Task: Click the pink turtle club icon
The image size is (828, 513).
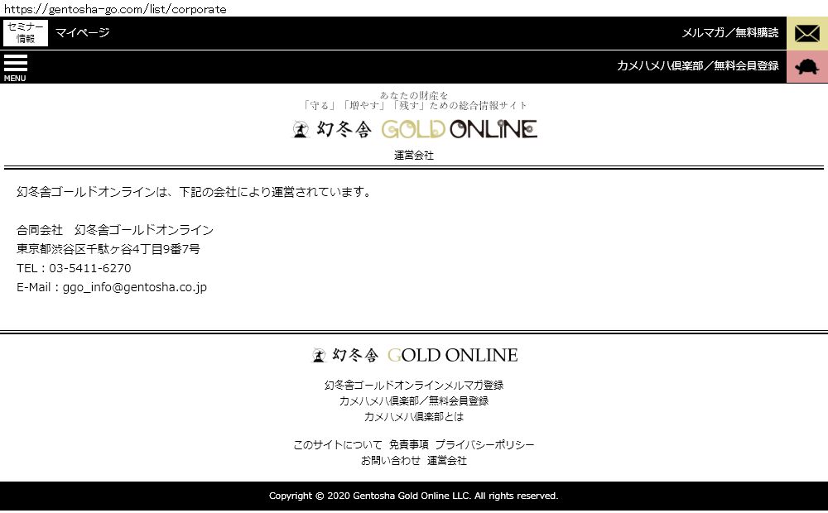Action: click(806, 67)
